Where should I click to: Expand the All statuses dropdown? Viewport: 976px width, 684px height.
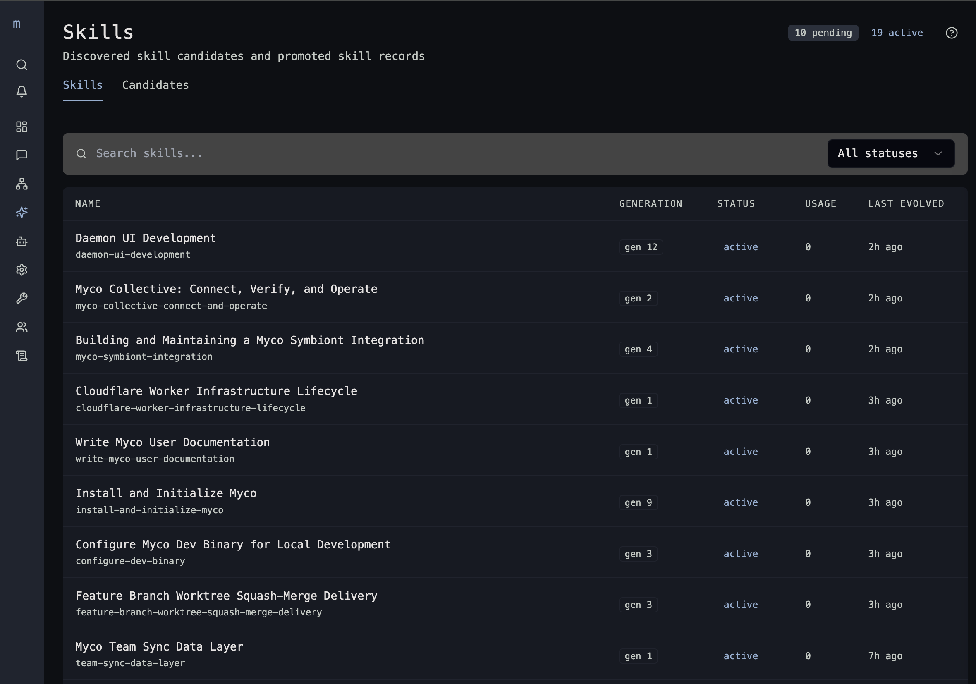coord(890,153)
